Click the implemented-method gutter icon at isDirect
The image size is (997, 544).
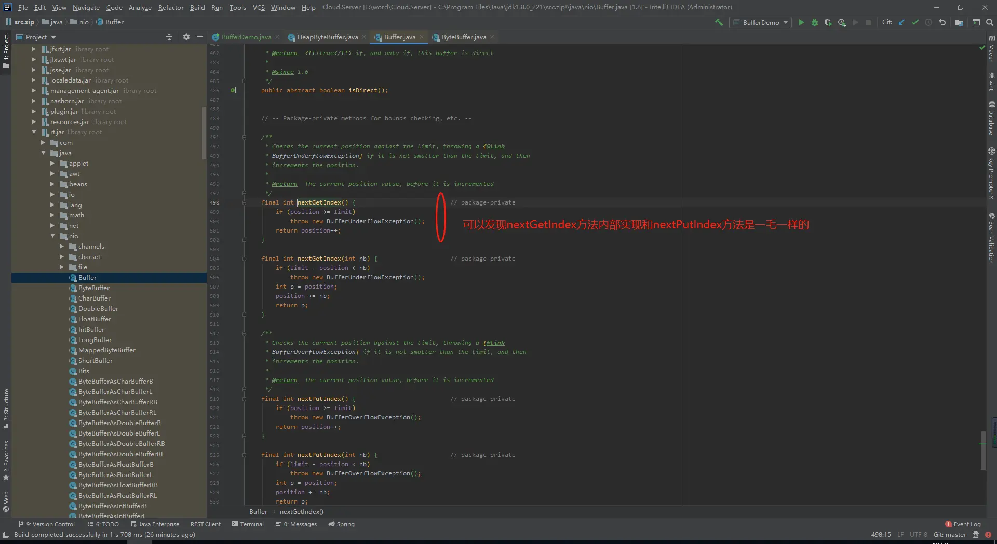coord(234,90)
